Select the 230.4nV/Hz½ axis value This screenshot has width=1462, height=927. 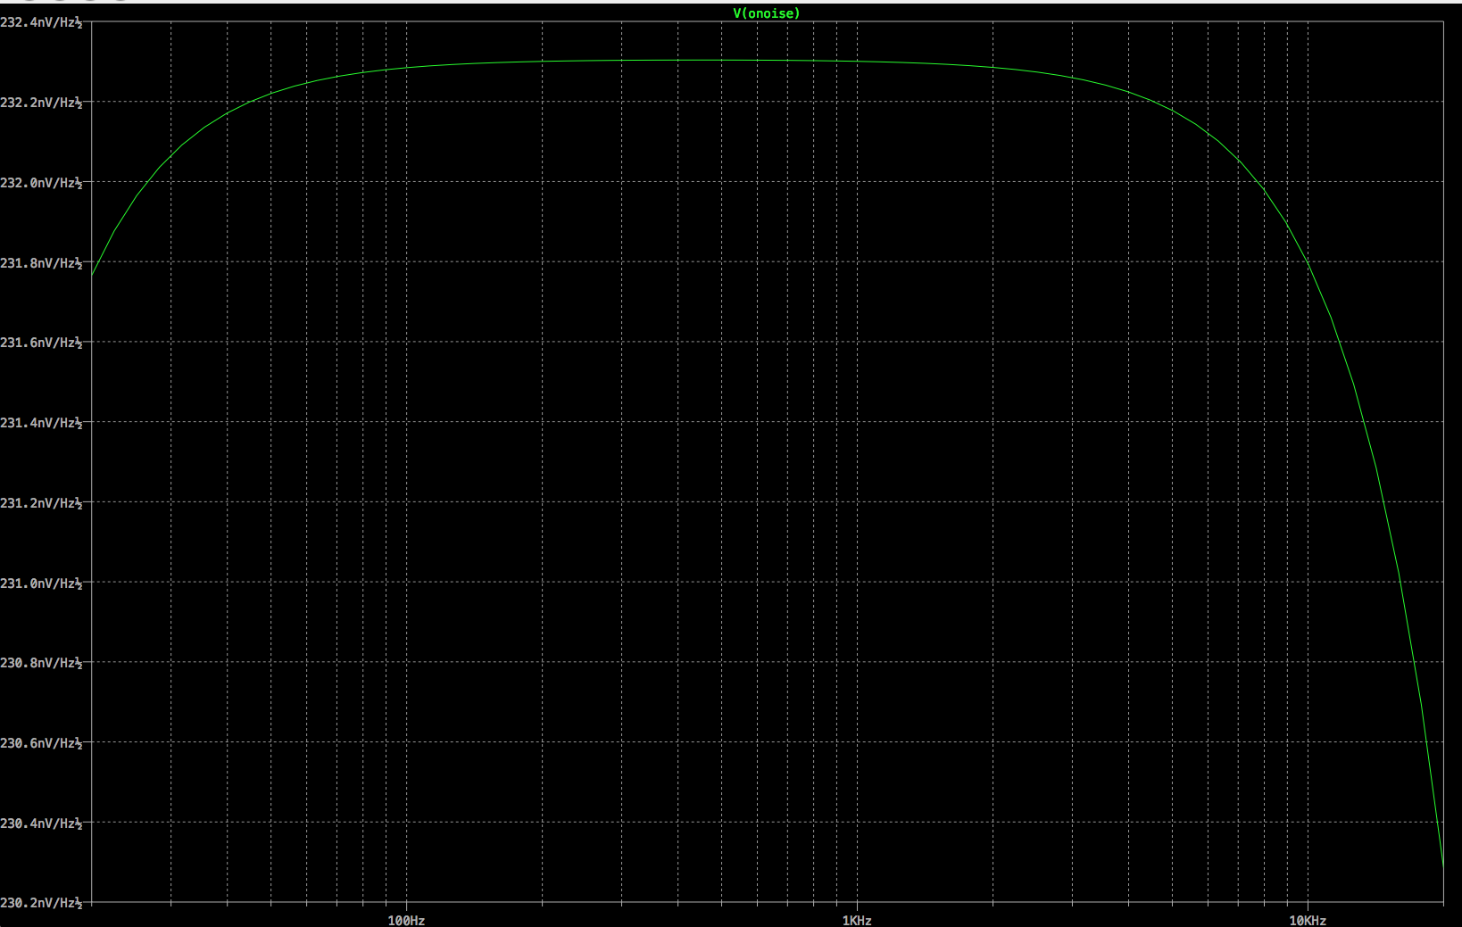pos(41,824)
